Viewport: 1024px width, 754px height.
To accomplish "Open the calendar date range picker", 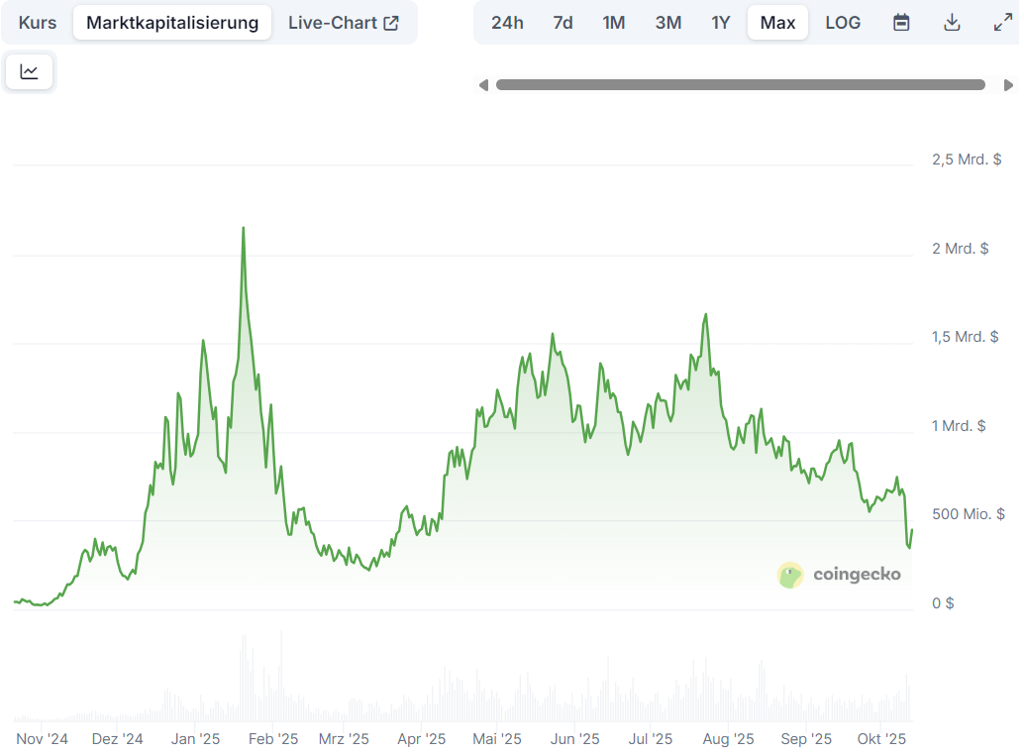I will [901, 23].
